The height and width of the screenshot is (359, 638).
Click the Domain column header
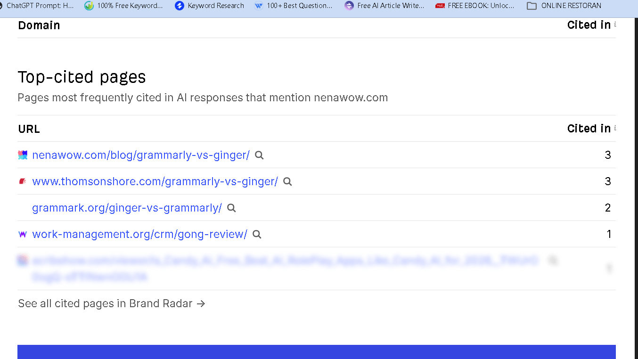click(x=39, y=25)
